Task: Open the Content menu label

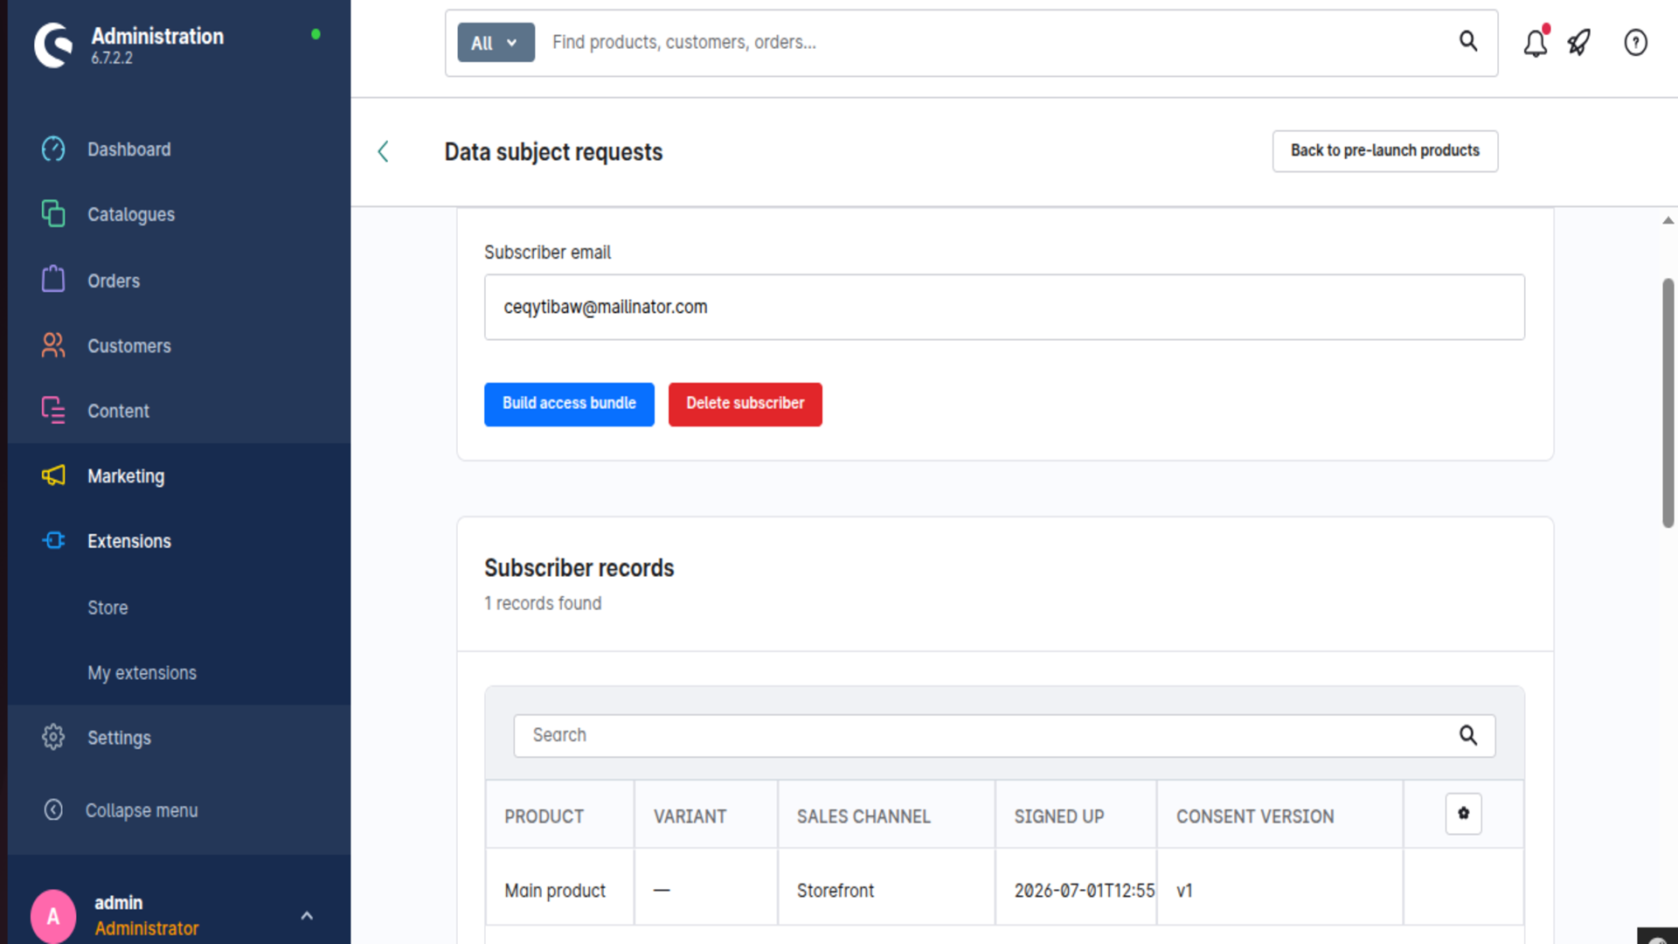Action: [118, 411]
